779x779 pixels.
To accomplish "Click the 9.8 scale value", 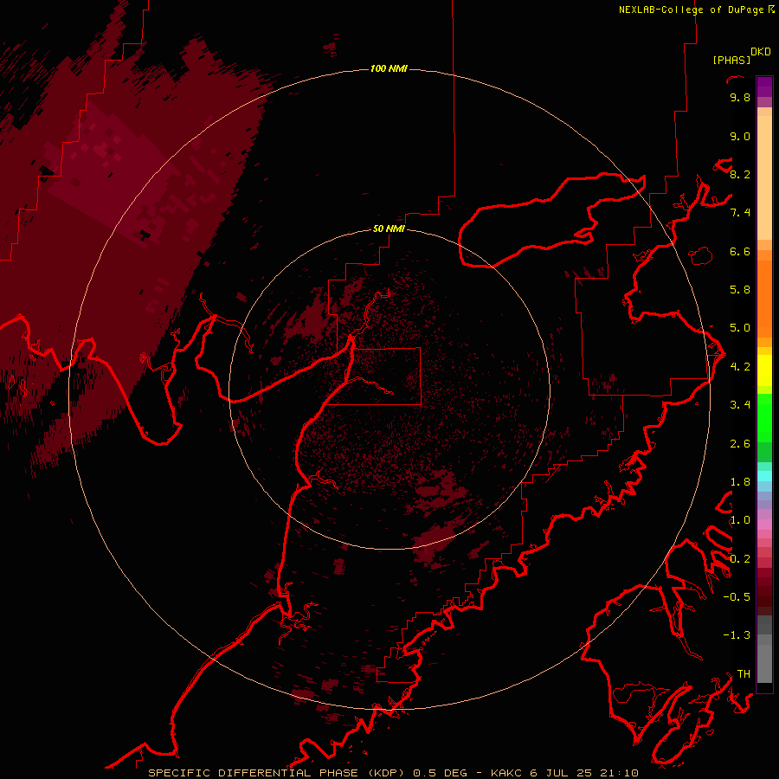I will tap(740, 97).
